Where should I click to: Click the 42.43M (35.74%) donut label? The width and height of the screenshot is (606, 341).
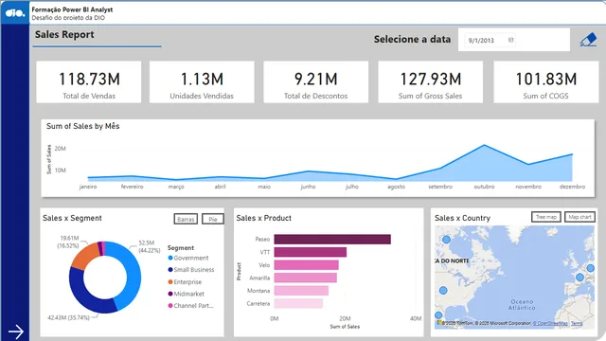click(x=68, y=317)
